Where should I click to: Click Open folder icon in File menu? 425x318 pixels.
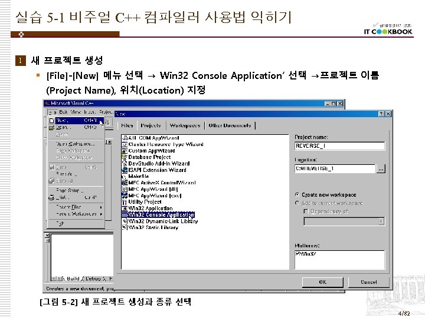52,127
